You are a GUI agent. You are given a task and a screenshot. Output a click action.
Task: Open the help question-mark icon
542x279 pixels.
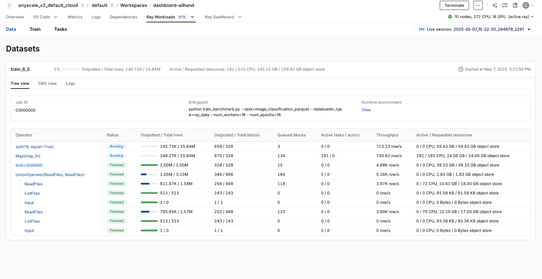coord(505,5)
